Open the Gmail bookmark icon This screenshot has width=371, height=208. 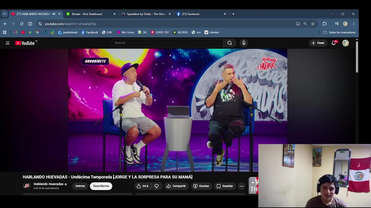(15, 32)
